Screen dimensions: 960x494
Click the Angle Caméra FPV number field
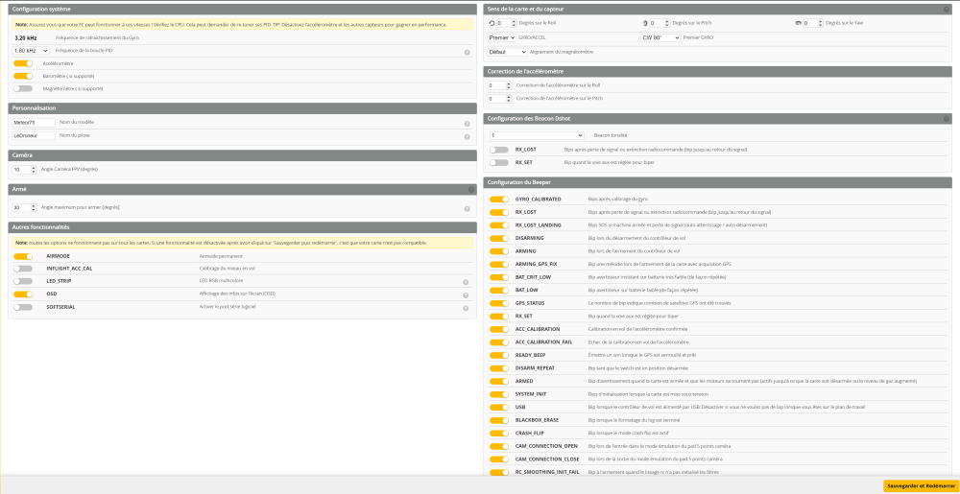24,169
